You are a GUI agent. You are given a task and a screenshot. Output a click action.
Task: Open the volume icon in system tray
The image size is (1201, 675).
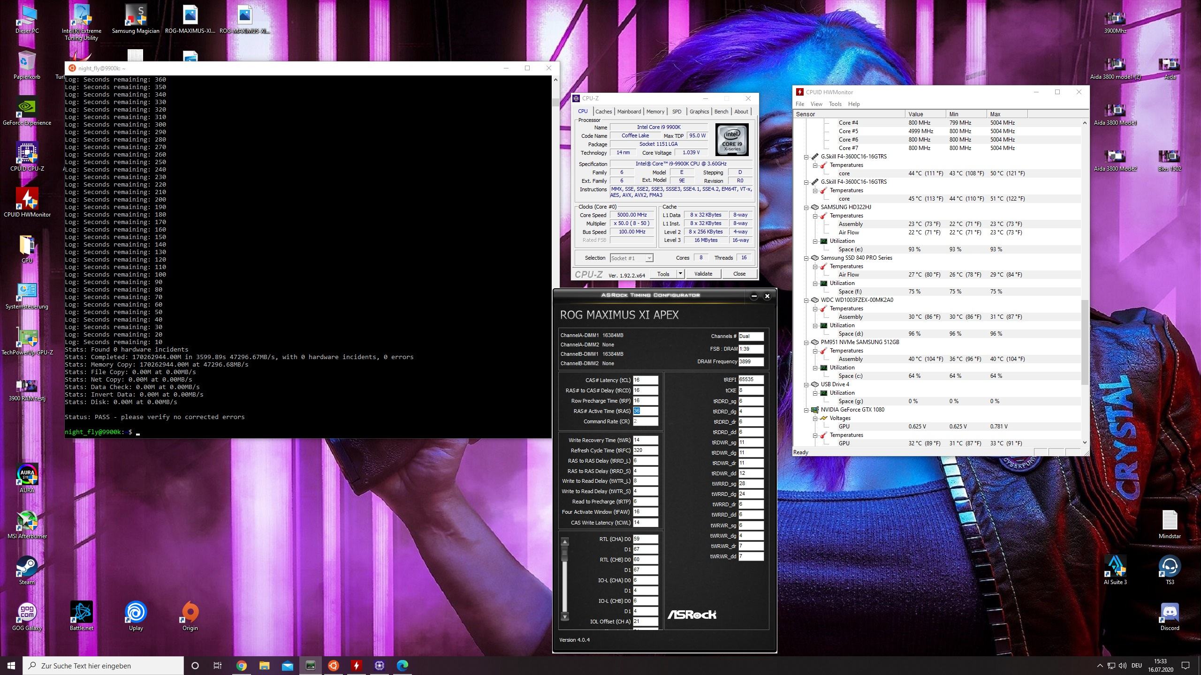point(1122,666)
